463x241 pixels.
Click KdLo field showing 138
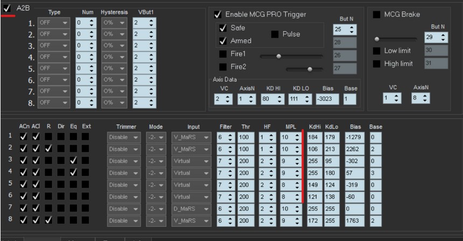tap(332, 197)
